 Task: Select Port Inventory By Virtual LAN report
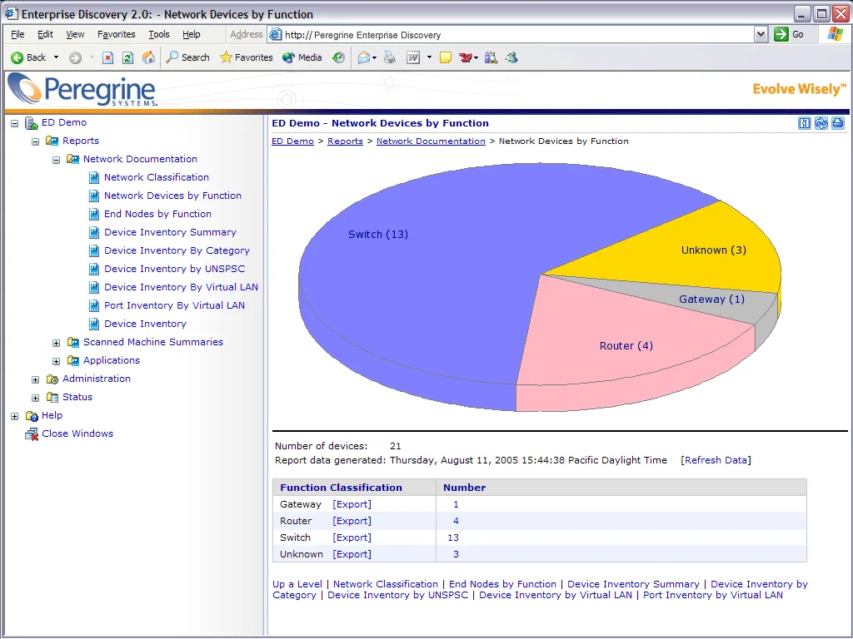click(x=174, y=305)
